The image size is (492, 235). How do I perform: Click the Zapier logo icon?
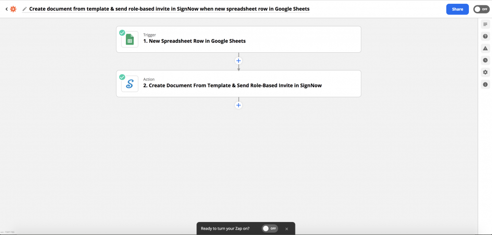coord(13,9)
